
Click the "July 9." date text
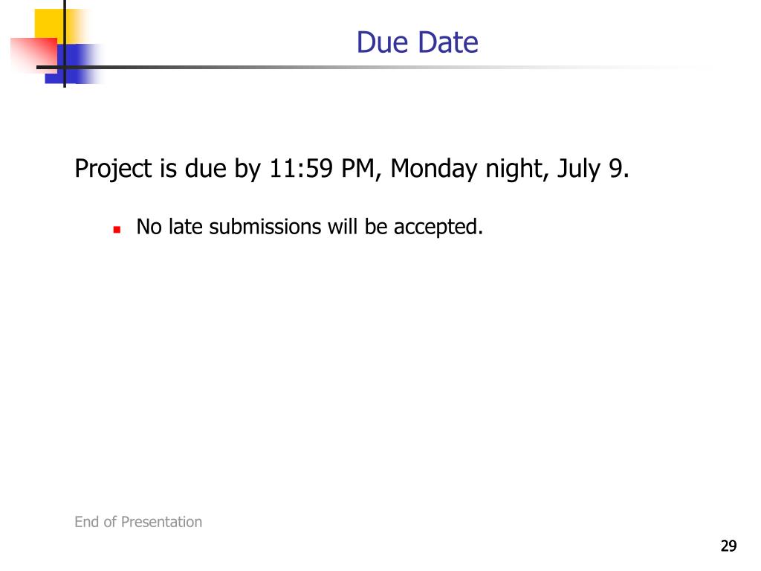[593, 169]
